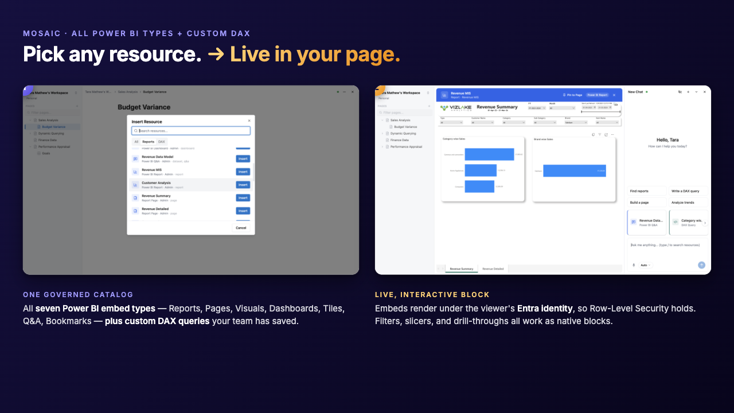Click the Sales Analysis breadcrumb in the left screenshot
This screenshot has height=413, width=734.
tap(128, 92)
